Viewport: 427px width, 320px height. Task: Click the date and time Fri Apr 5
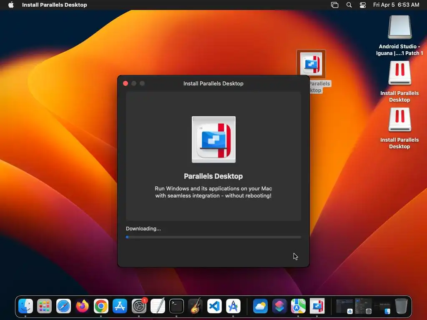[x=396, y=5]
